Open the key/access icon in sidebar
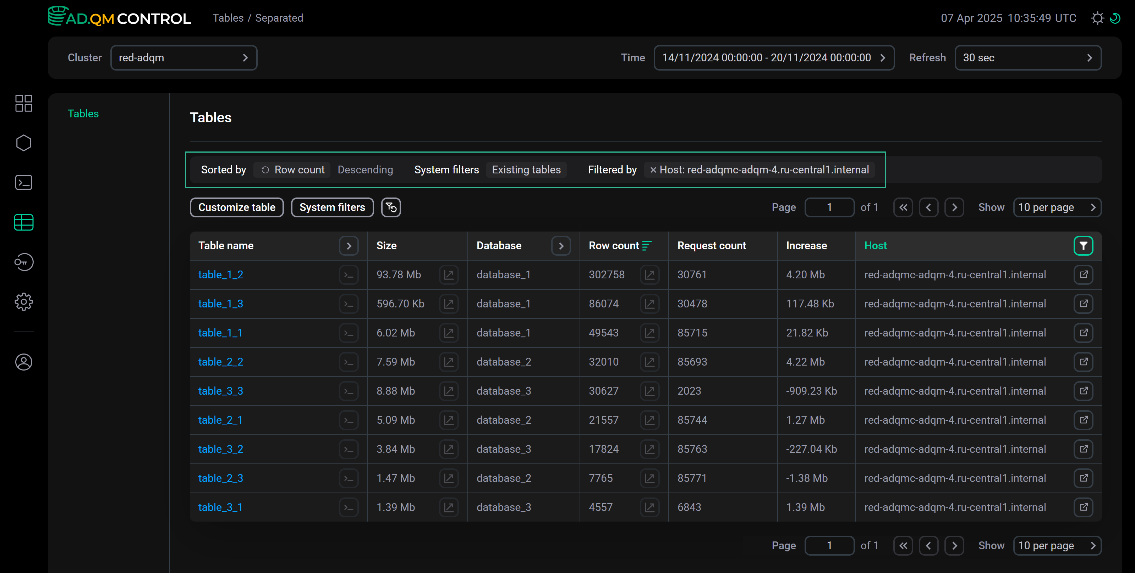This screenshot has width=1135, height=573. pos(23,262)
